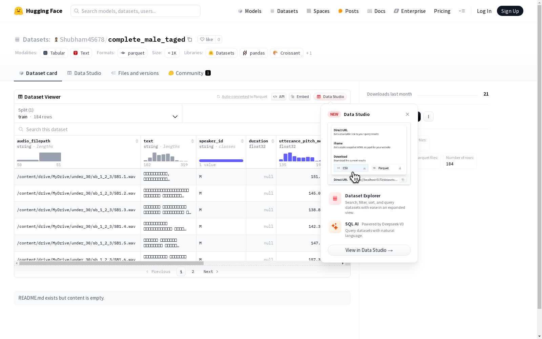Open the Pricing page
Viewport: 542px width, 339px height.
(x=442, y=11)
